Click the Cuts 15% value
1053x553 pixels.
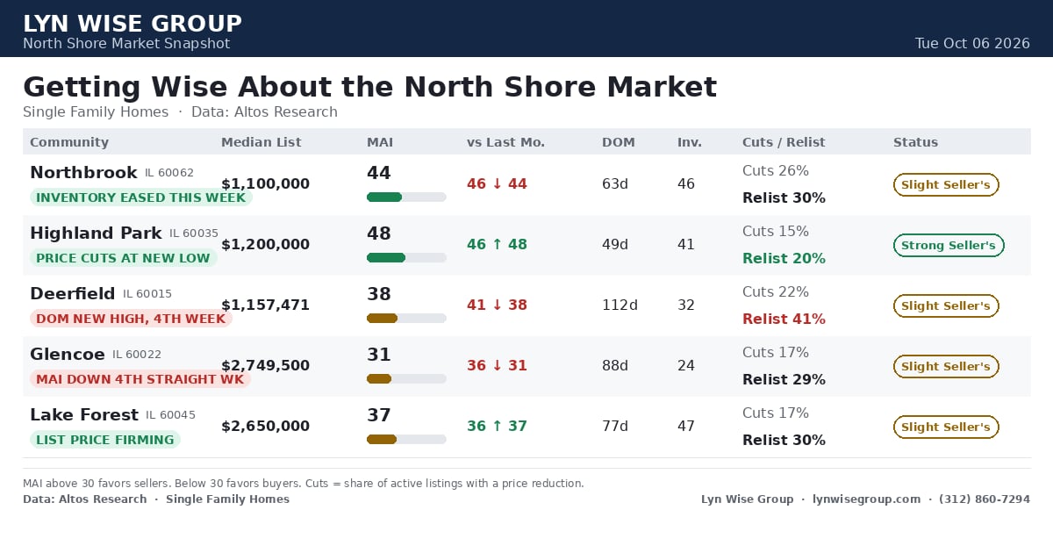click(776, 232)
